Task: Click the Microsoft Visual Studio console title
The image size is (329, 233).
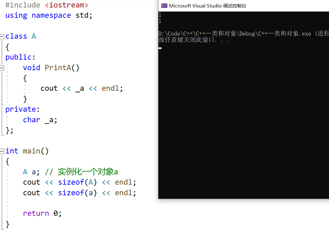Action: (x=208, y=6)
